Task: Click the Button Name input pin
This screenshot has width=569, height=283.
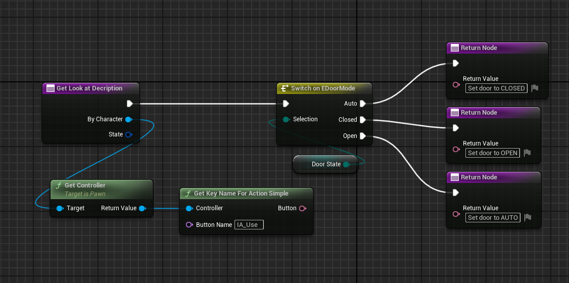Action: click(x=189, y=224)
